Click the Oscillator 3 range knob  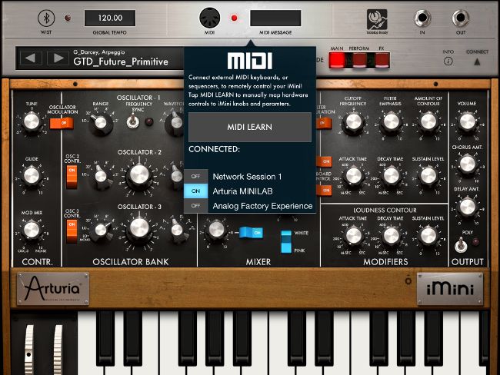pos(101,230)
